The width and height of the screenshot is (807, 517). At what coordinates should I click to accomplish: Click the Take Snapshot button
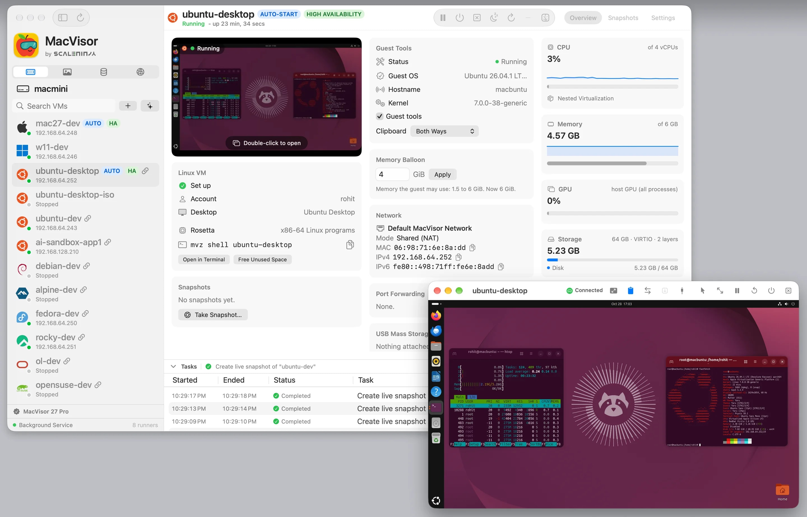click(213, 315)
